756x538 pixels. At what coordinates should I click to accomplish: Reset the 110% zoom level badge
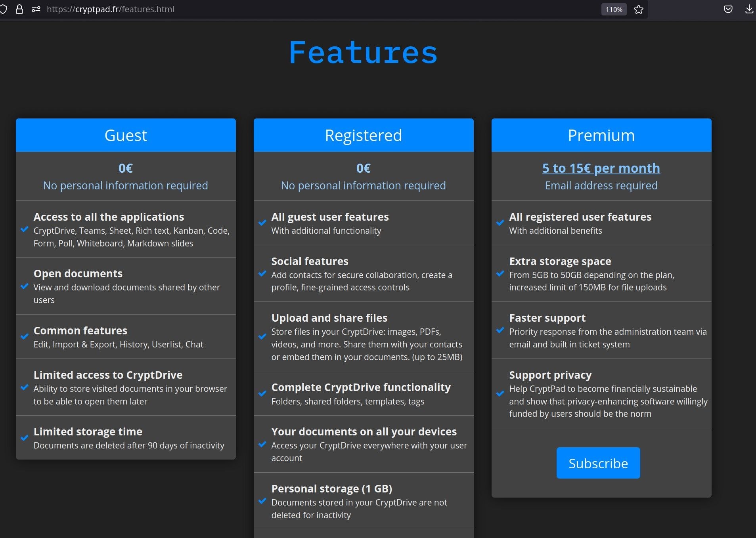pyautogui.click(x=614, y=9)
